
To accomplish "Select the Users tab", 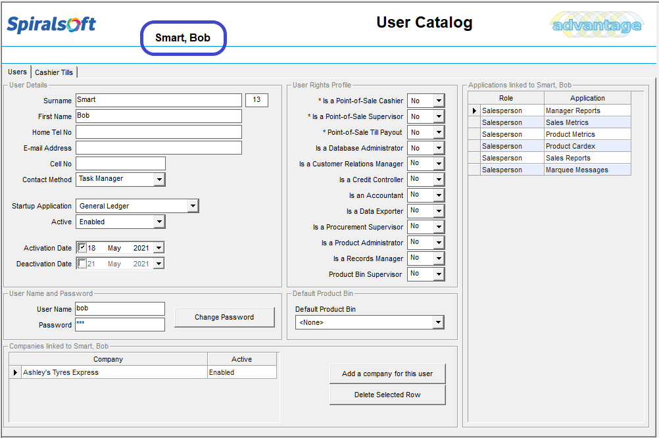I will click(x=17, y=72).
